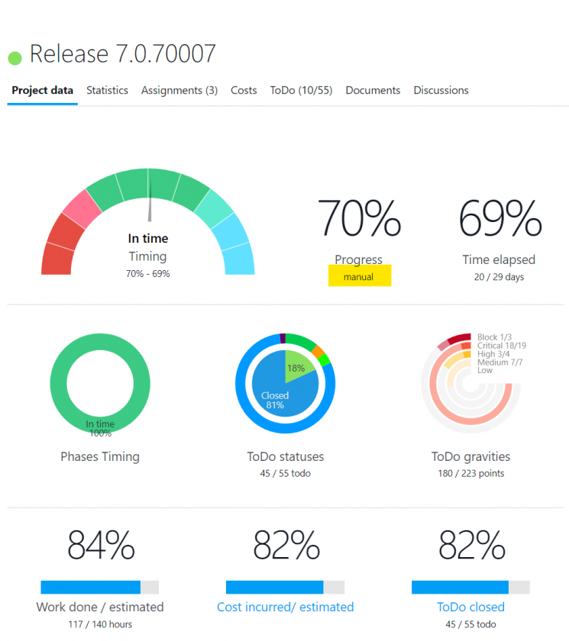This screenshot has height=641, width=569.
Task: Open the ToDo (10/55) tab
Action: click(x=301, y=90)
